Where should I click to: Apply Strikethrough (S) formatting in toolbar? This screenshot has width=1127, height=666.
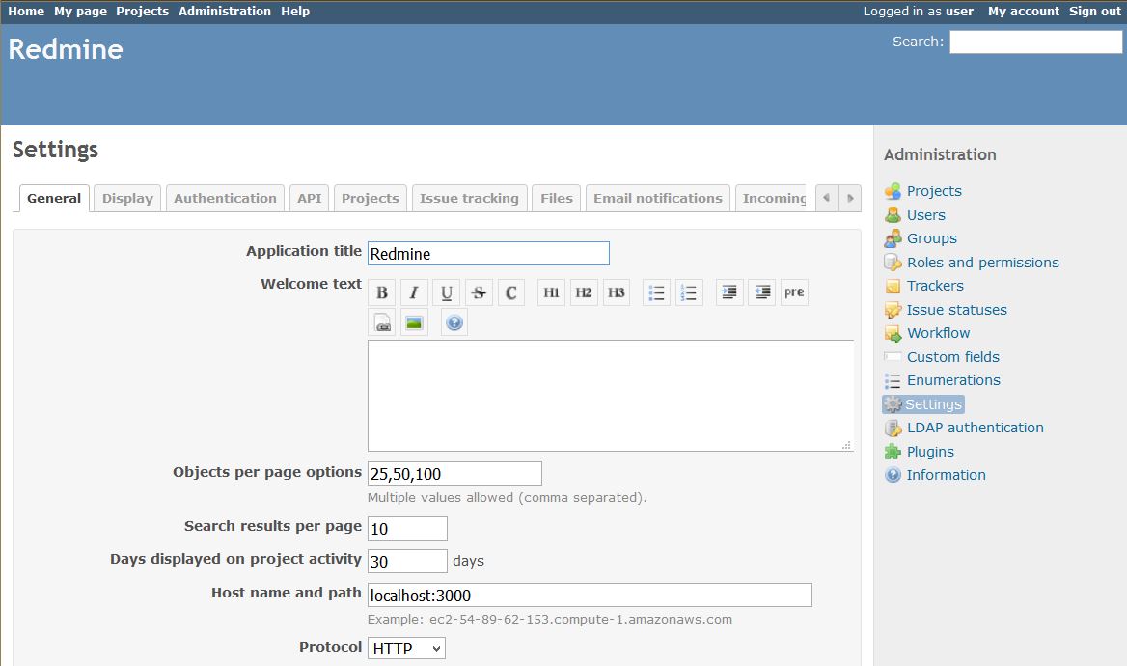pos(479,292)
